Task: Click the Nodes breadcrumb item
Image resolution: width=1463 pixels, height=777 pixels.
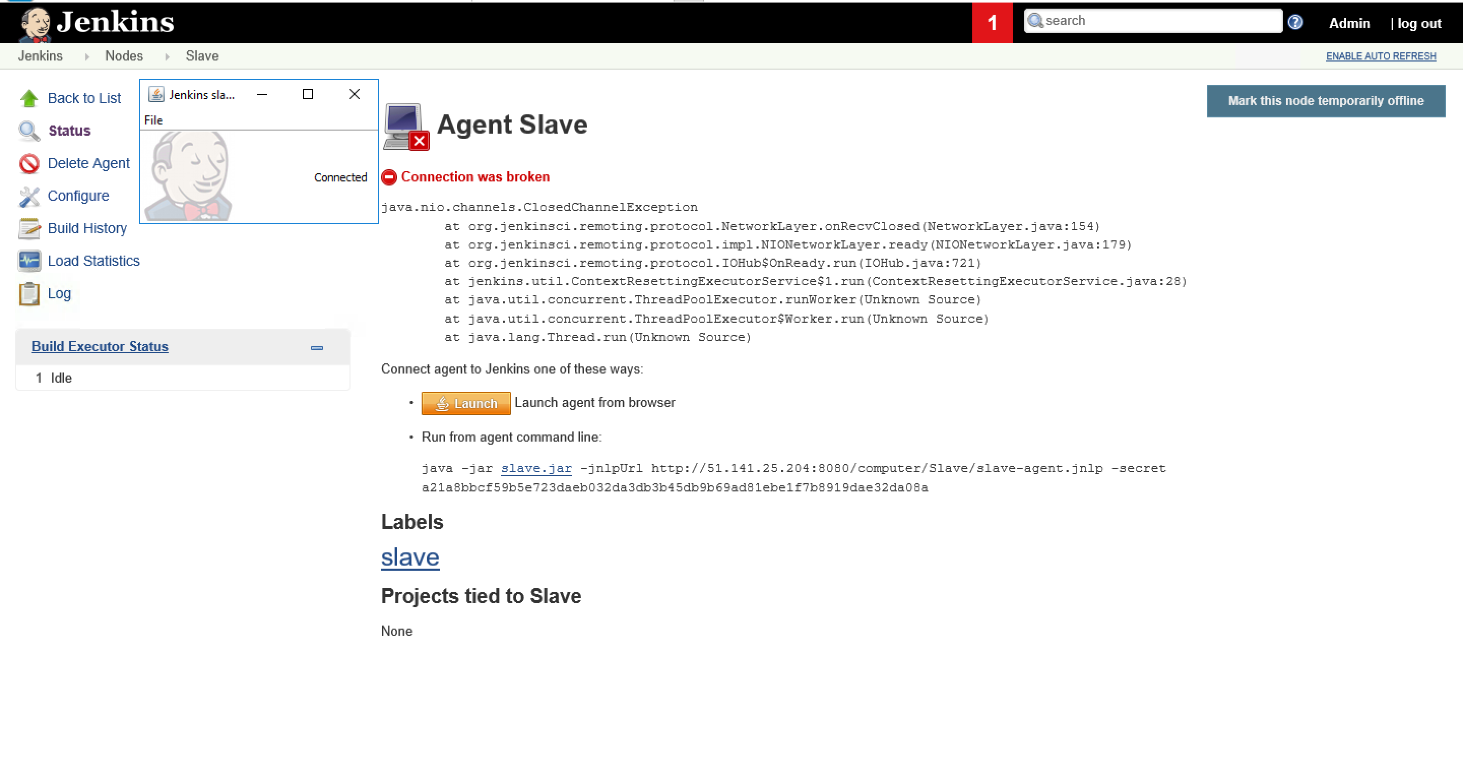Action: [124, 55]
